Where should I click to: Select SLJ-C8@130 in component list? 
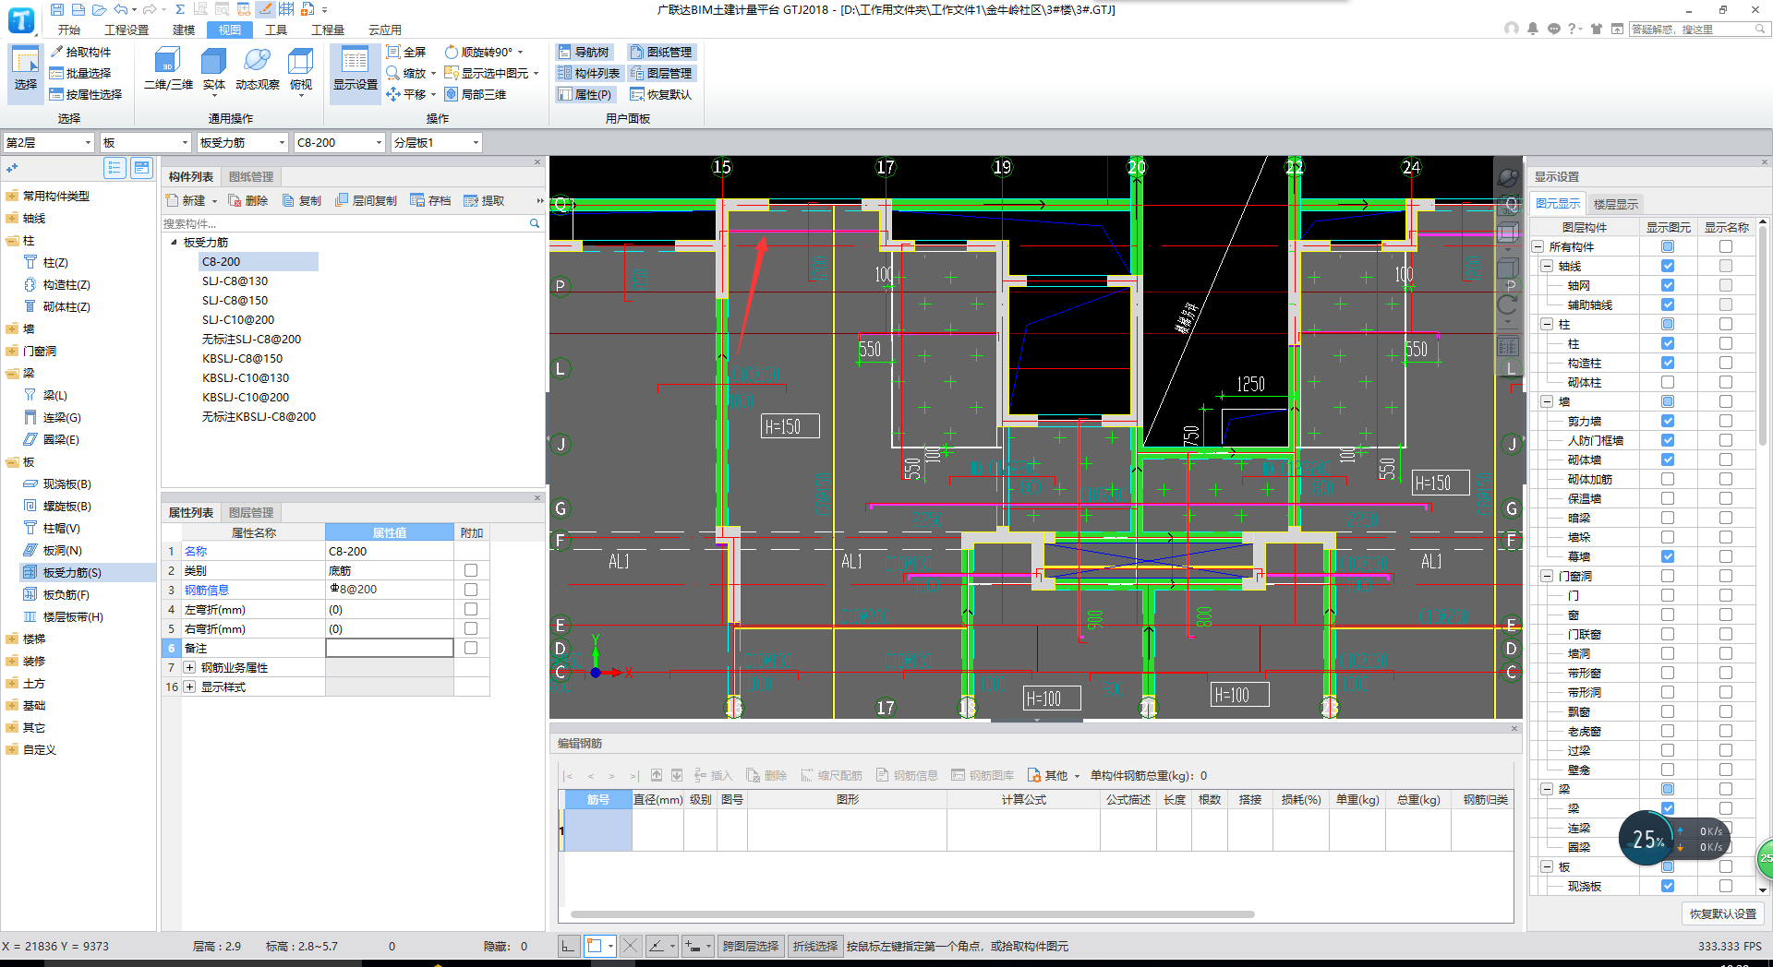235,281
